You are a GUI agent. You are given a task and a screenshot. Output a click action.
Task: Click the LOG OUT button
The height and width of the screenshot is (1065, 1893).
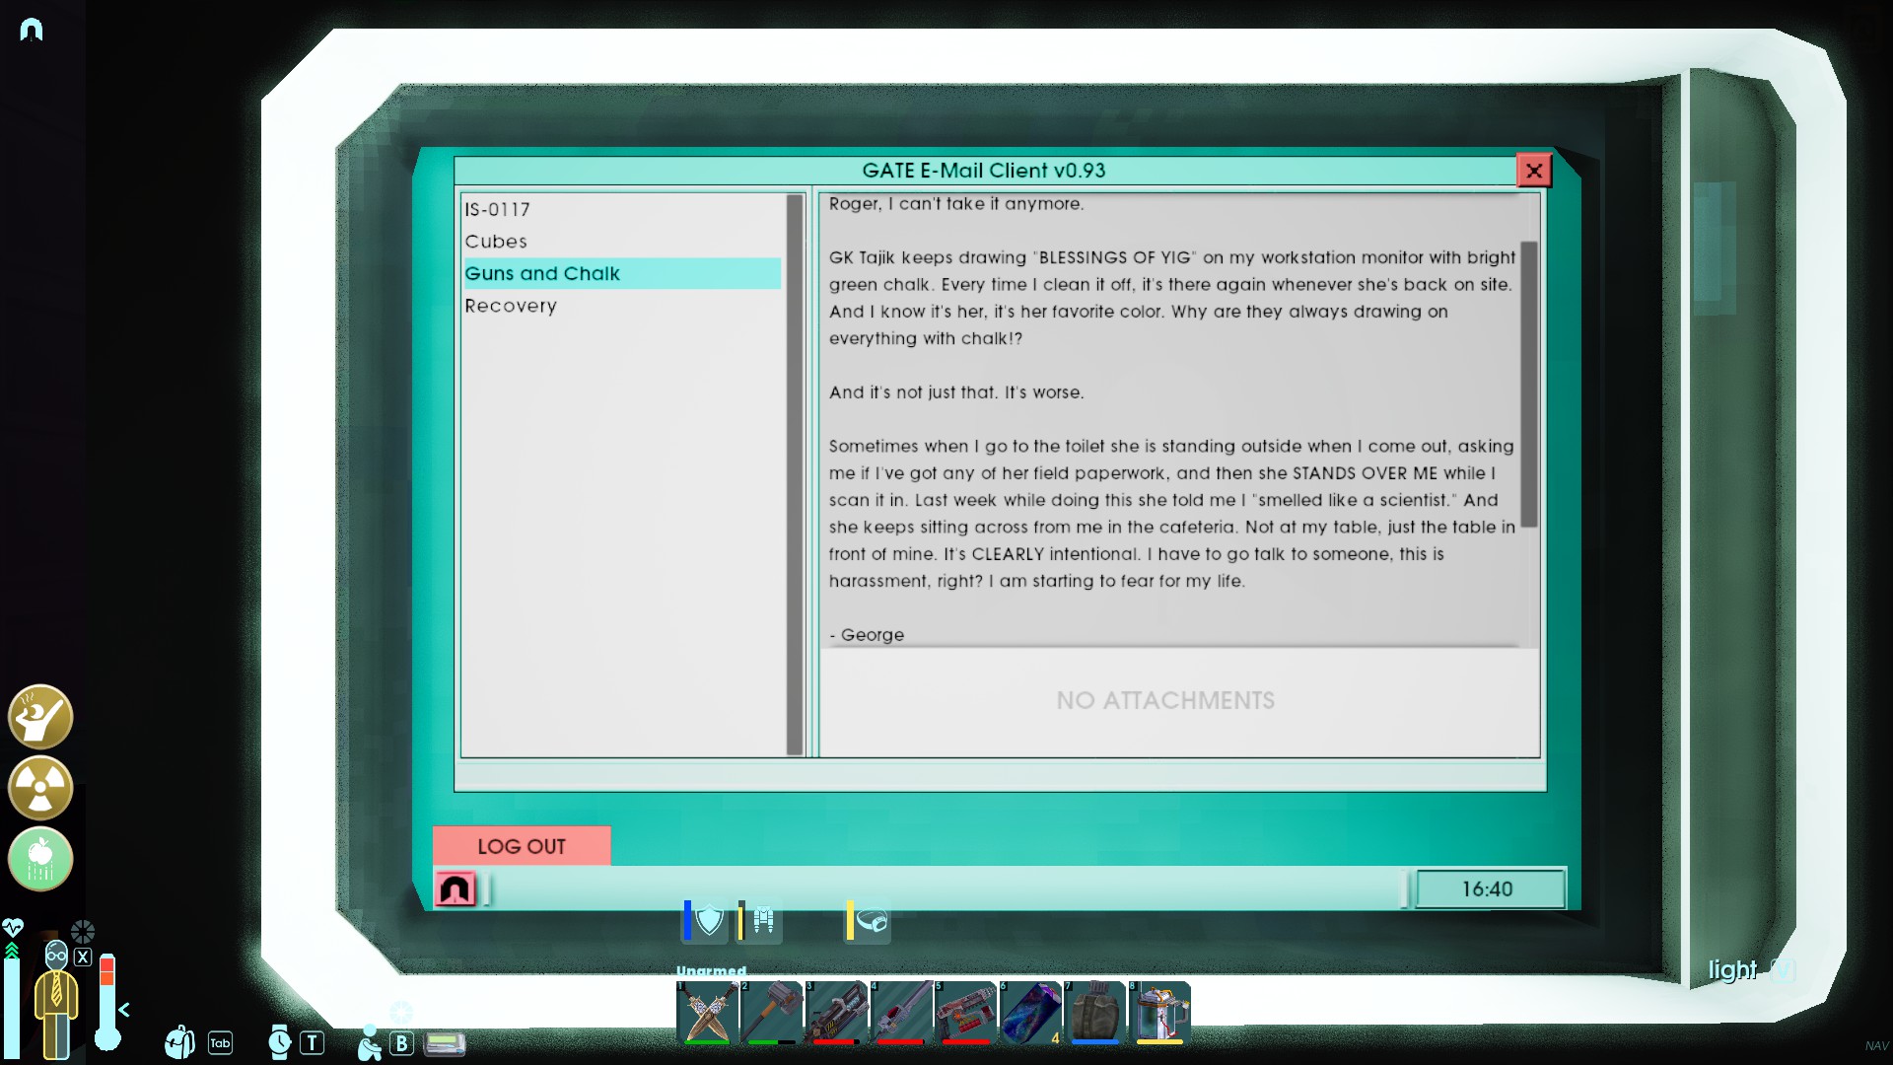[x=522, y=846]
